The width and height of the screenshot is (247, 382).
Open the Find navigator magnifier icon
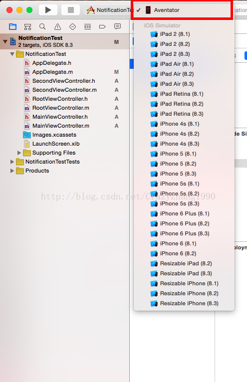pos(42,26)
